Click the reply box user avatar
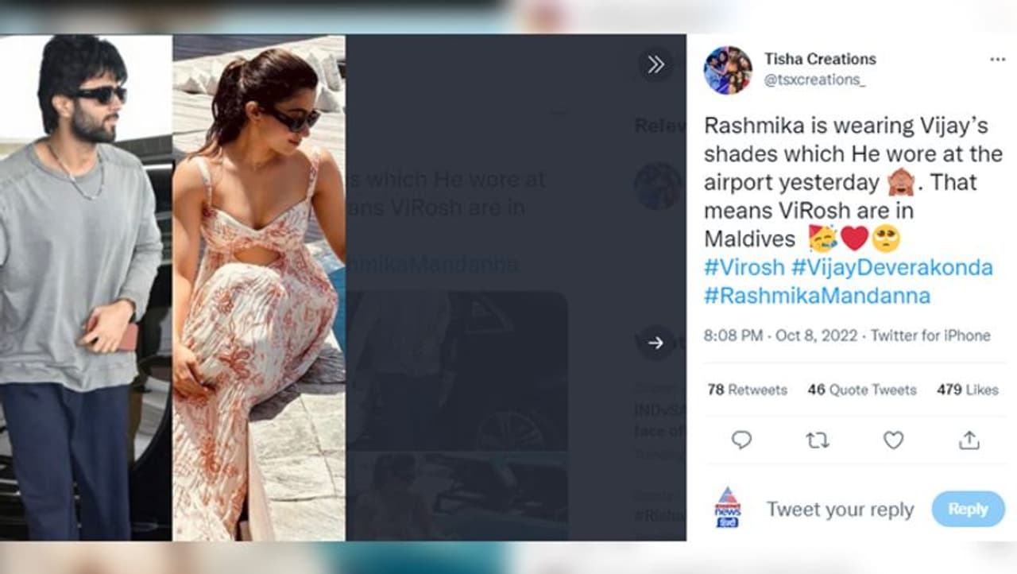 point(727,509)
